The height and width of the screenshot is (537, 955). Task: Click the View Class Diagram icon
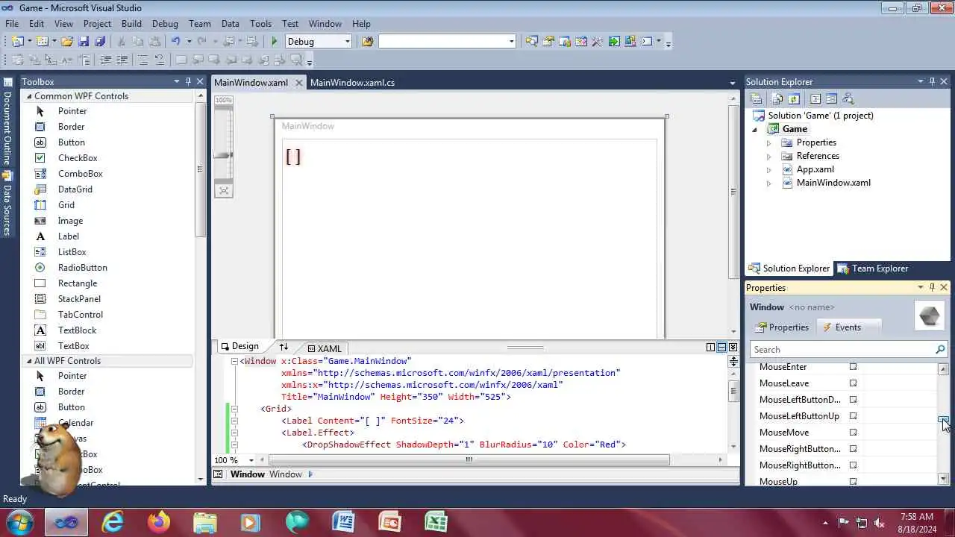pyautogui.click(x=848, y=98)
